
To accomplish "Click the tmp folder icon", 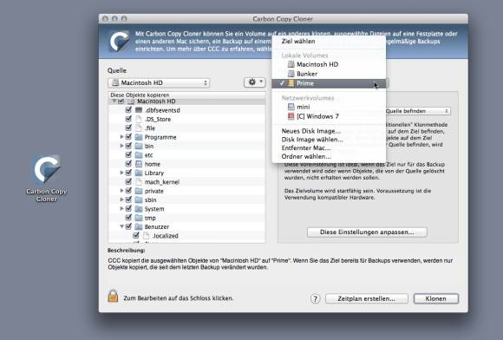I will pos(139,218).
